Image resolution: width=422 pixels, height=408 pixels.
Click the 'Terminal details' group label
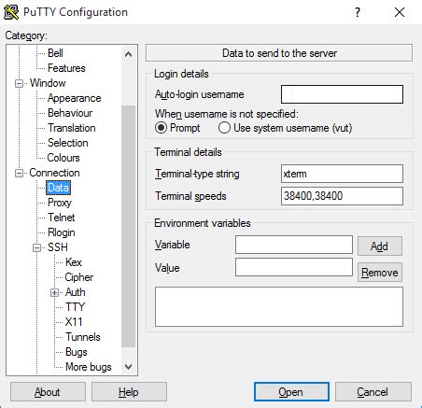pos(188,152)
